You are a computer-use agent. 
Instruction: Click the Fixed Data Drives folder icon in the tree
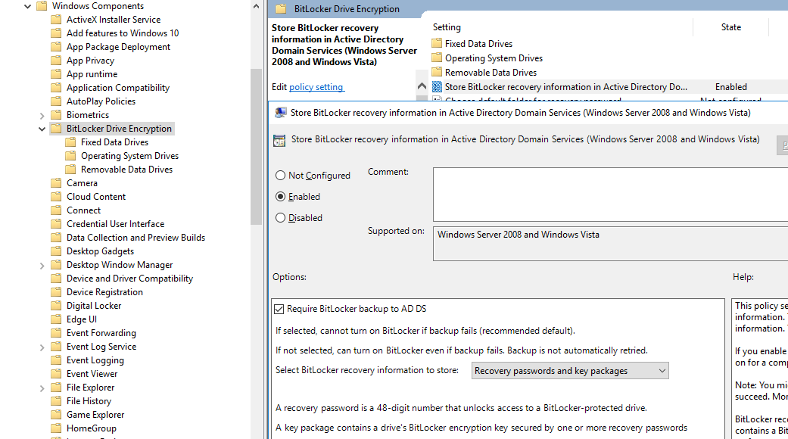pos(71,142)
